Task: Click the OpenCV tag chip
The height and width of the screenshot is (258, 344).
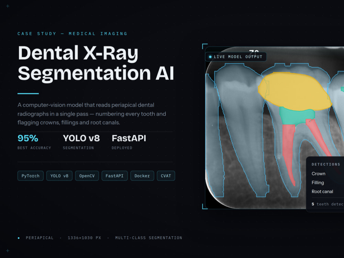Action: pyautogui.click(x=87, y=176)
